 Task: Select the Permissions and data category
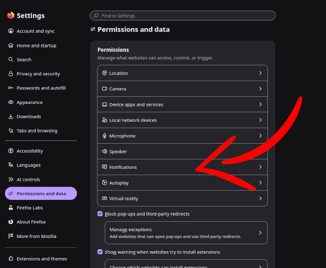[41, 194]
